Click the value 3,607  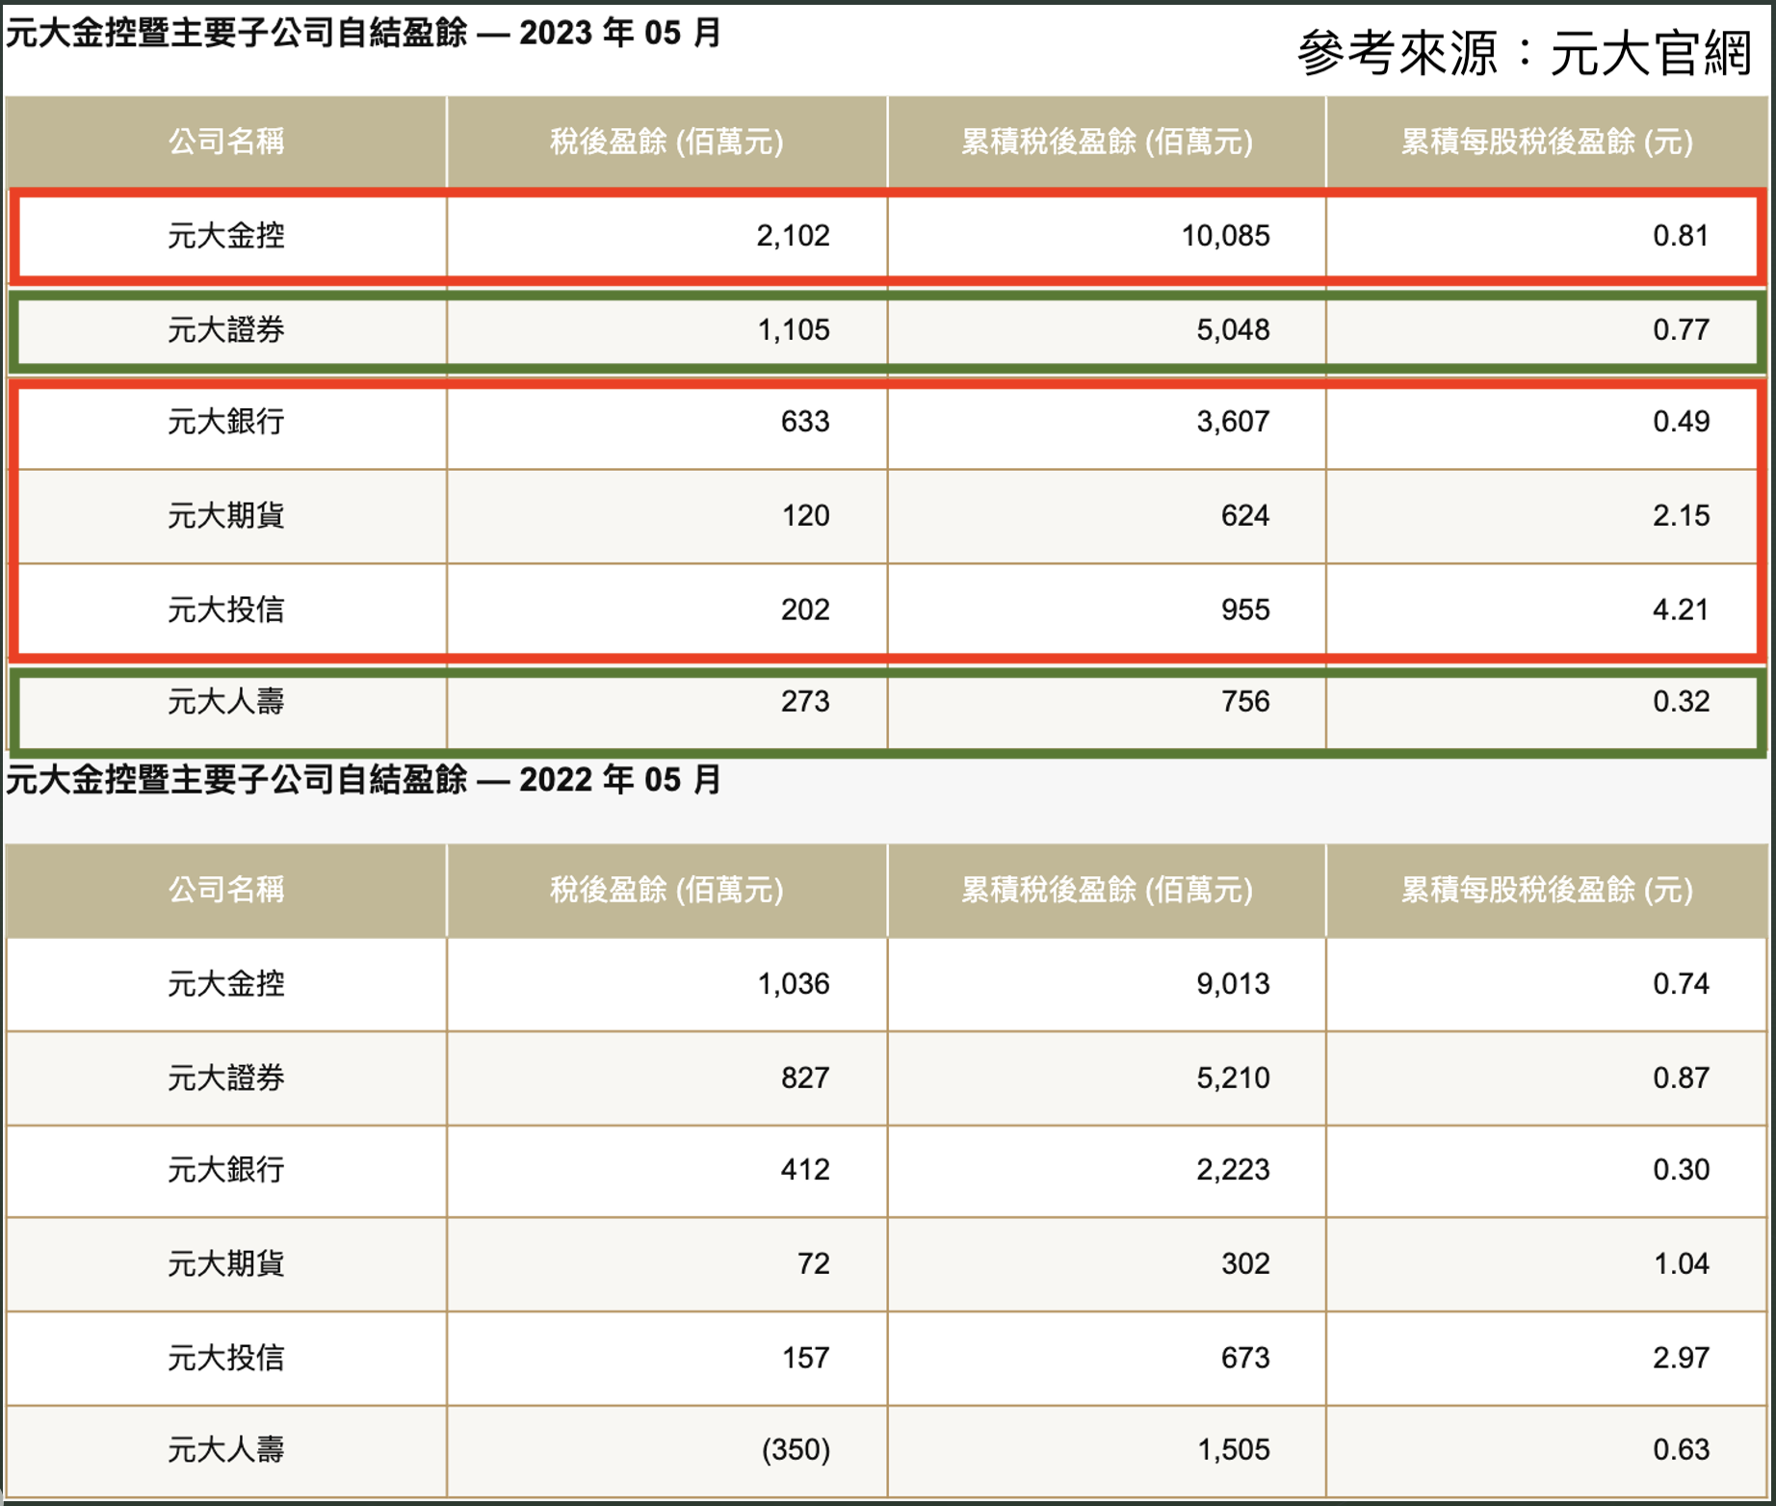pyautogui.click(x=1233, y=422)
